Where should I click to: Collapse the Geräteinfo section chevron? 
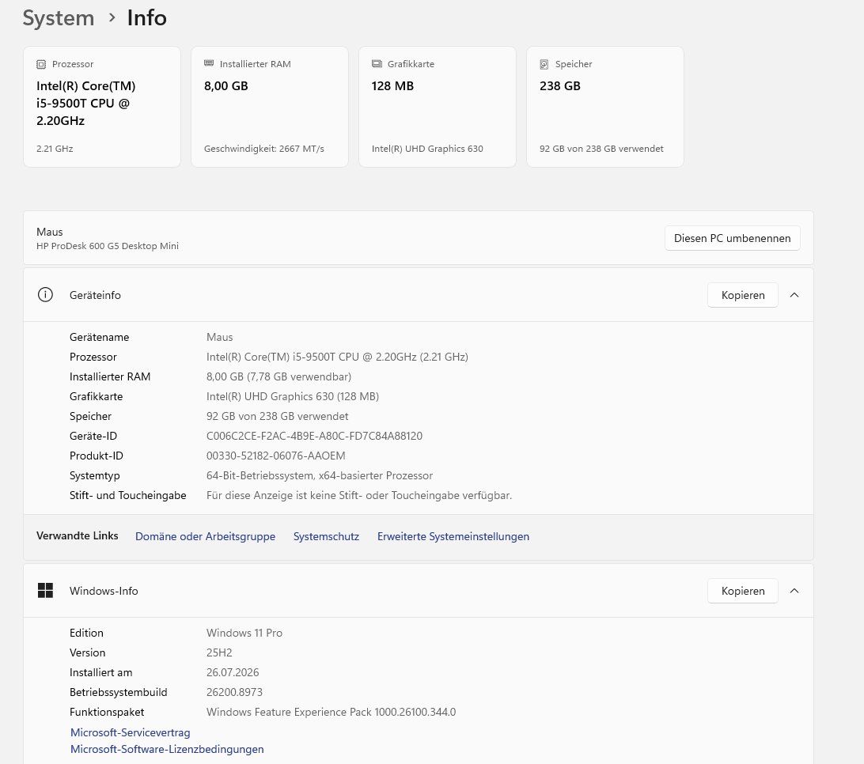(794, 295)
